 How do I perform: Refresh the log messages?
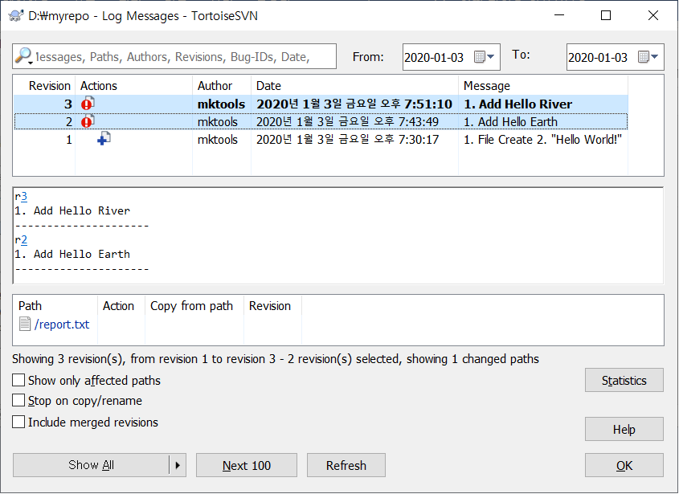(346, 465)
